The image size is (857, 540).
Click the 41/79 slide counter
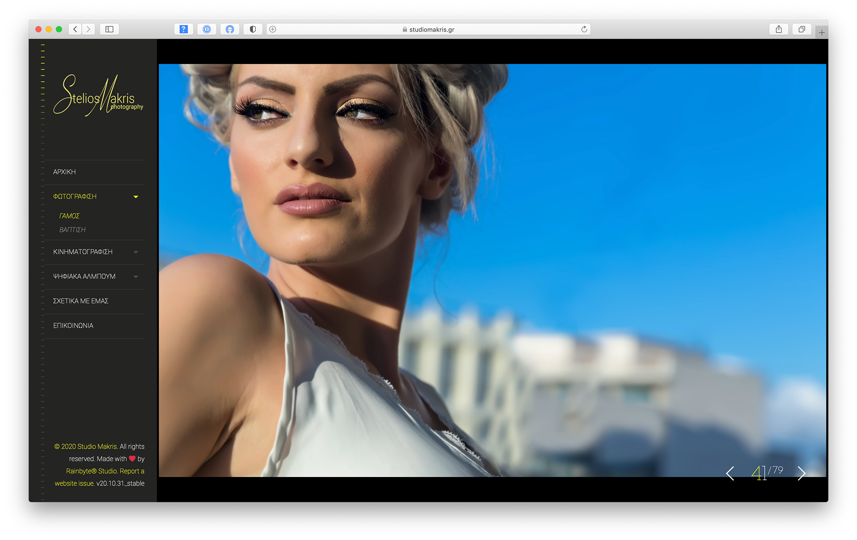pos(767,472)
